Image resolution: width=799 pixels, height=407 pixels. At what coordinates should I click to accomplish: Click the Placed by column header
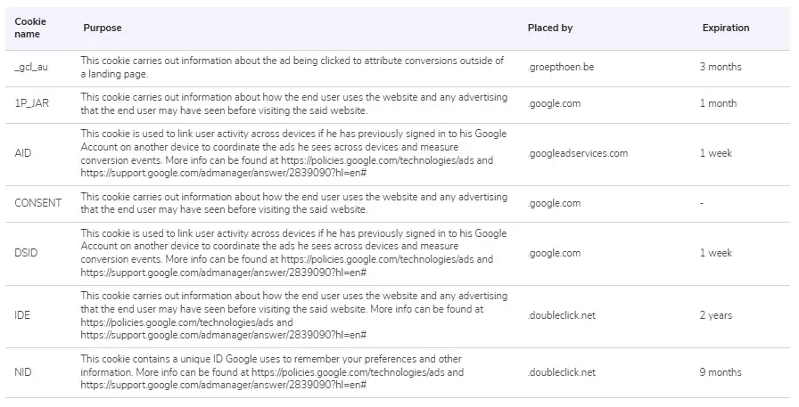click(x=550, y=28)
